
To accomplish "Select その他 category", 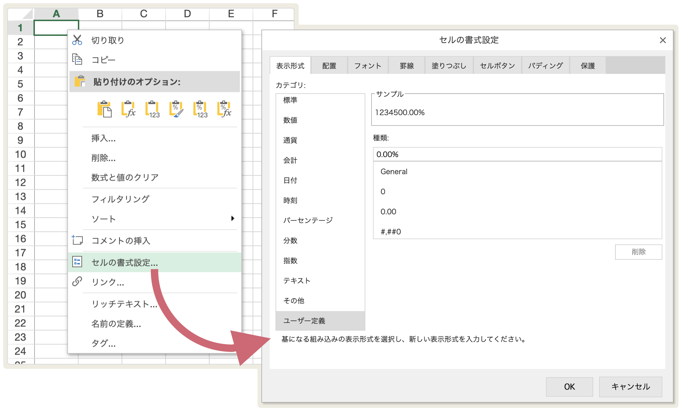I will [320, 301].
